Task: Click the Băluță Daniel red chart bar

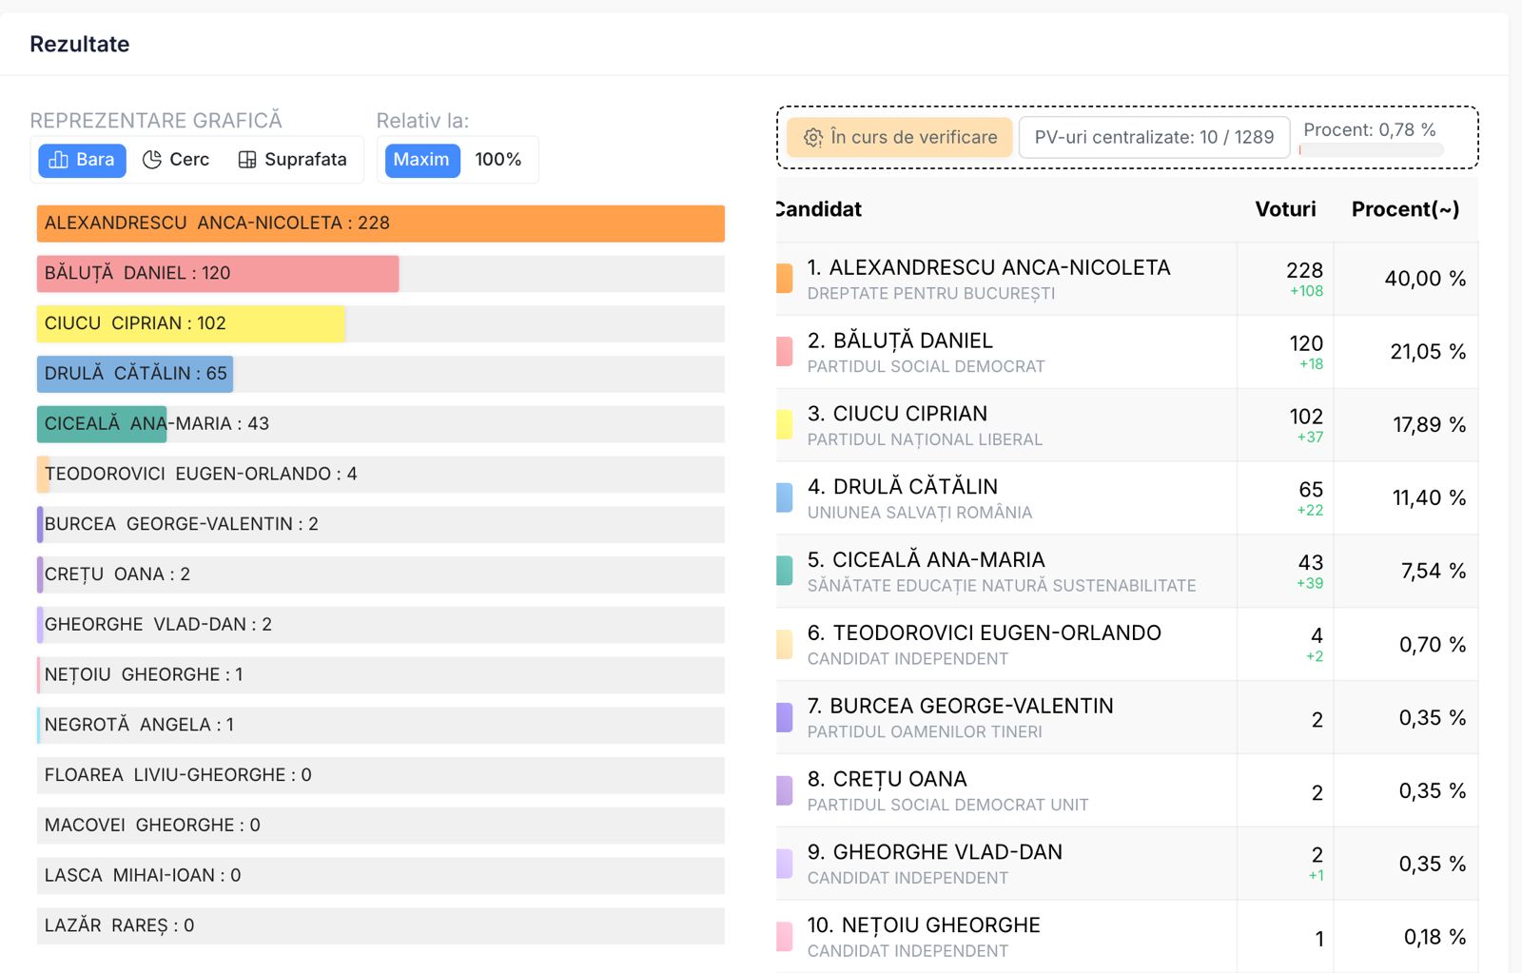Action: 218,274
